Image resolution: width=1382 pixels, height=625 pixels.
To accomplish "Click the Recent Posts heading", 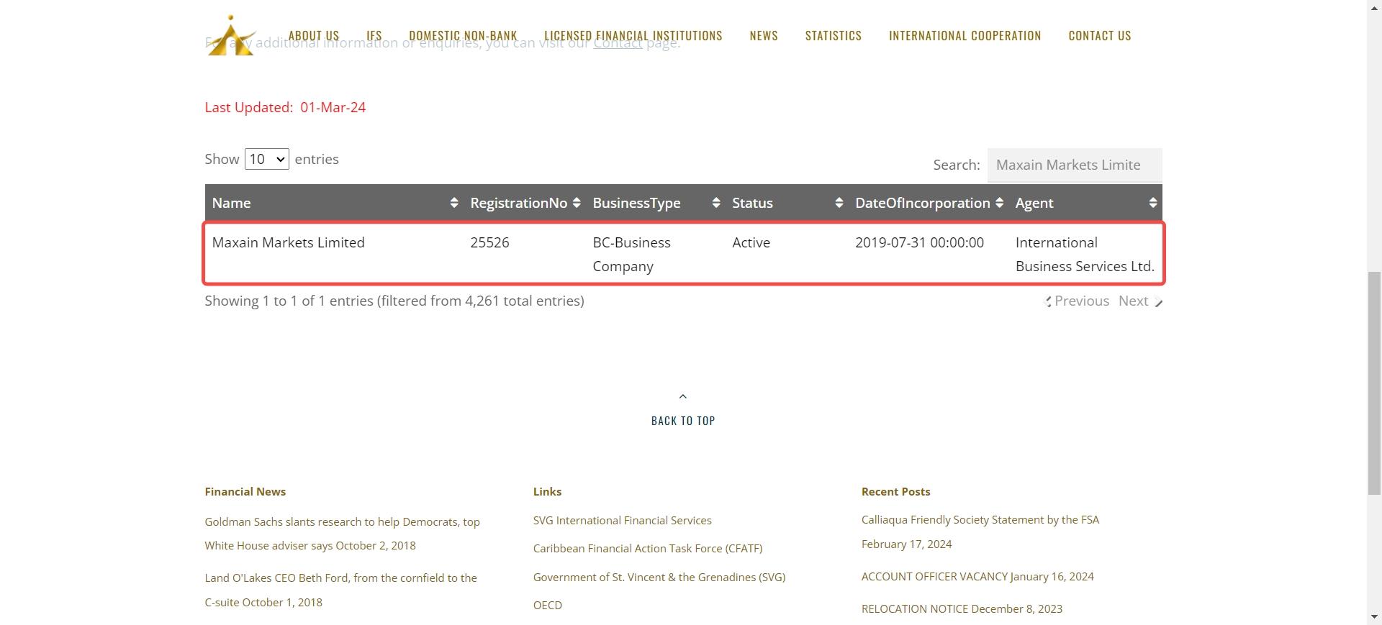I will [x=895, y=491].
